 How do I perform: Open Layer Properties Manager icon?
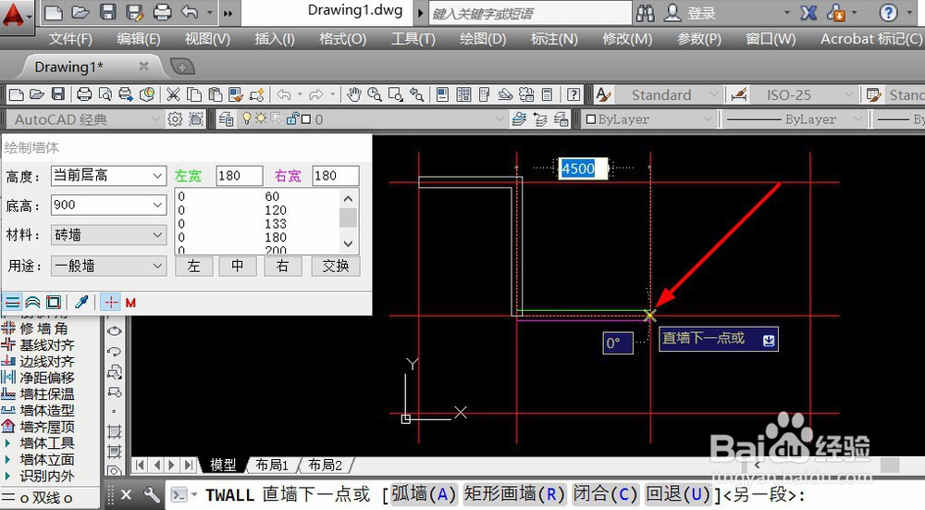pos(226,119)
